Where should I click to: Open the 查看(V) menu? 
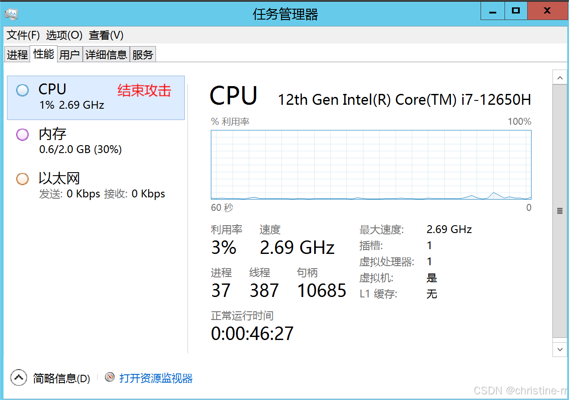tap(106, 35)
